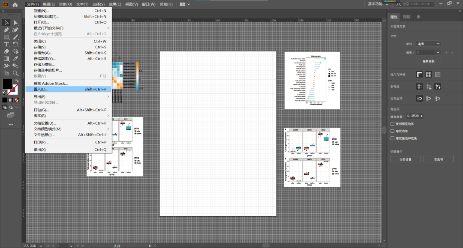This screenshot has height=248, width=463.
Task: Select the Eraser tool
Action: (x=6, y=51)
